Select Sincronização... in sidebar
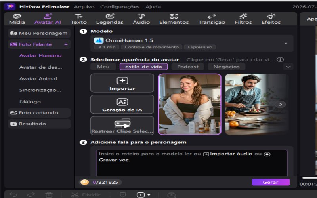 [x=40, y=90]
